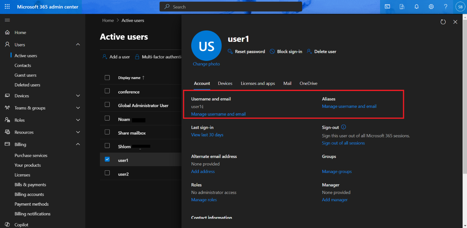Uncheck the user1 checkbox

click(107, 159)
